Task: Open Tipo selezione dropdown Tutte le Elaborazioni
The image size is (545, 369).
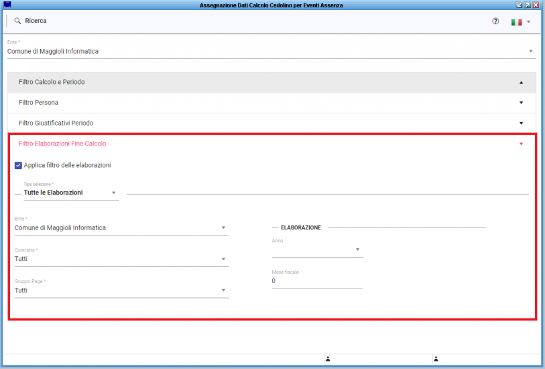Action: (x=71, y=193)
